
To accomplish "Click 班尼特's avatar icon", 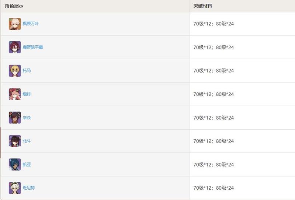I will (x=15, y=188).
